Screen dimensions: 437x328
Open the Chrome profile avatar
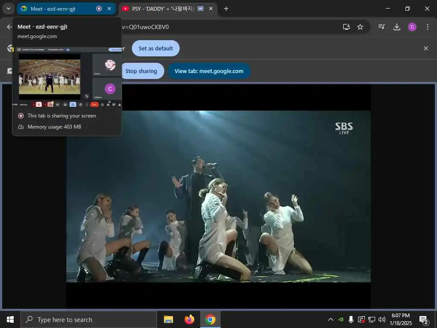click(x=412, y=27)
